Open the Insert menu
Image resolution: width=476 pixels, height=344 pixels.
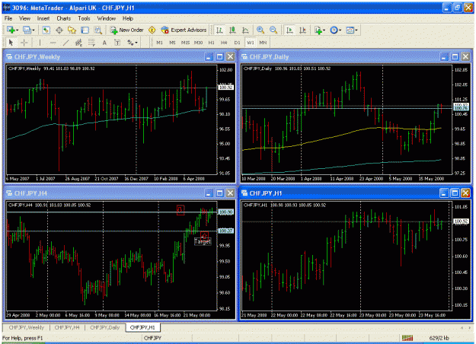43,18
